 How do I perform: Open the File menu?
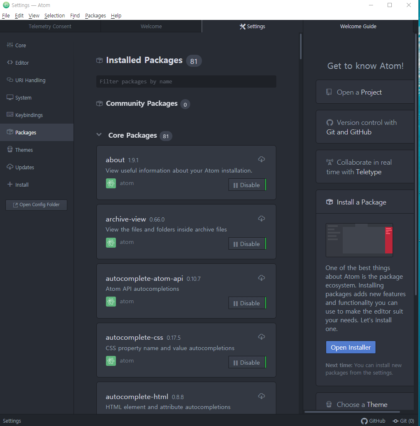coord(6,15)
